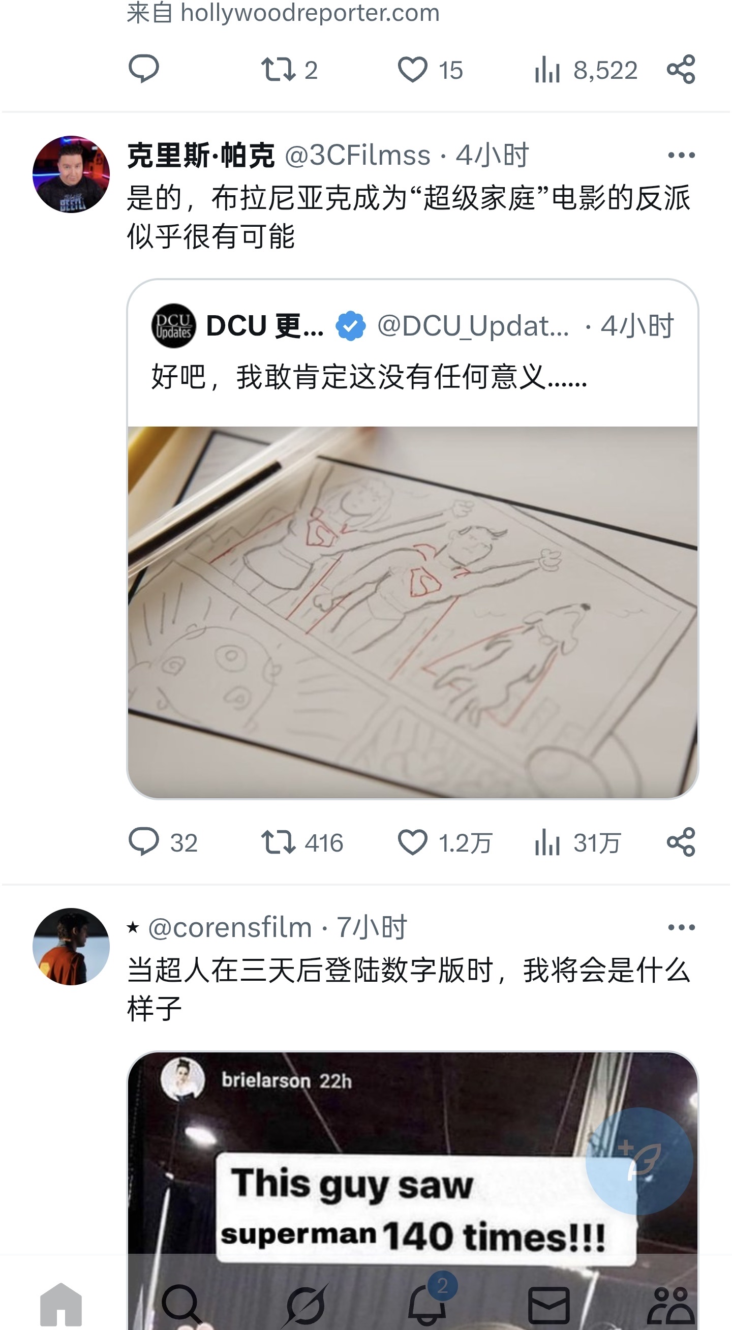The width and height of the screenshot is (732, 1330).
Task: Reply to the 克里斯·帕克 tweet
Action: pos(143,842)
